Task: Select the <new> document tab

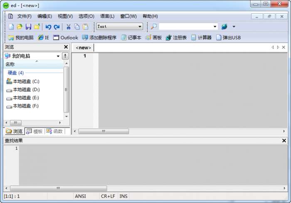Action: (83, 48)
